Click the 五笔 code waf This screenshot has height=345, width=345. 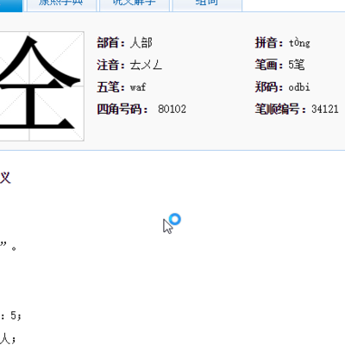138,87
